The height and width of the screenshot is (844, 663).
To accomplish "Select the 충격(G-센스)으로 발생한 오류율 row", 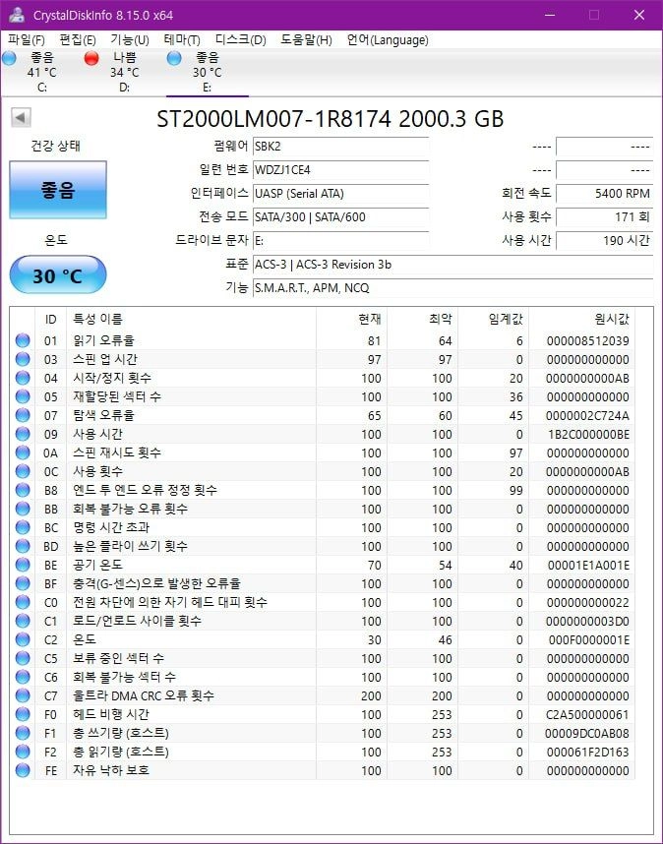I will pyautogui.click(x=323, y=583).
